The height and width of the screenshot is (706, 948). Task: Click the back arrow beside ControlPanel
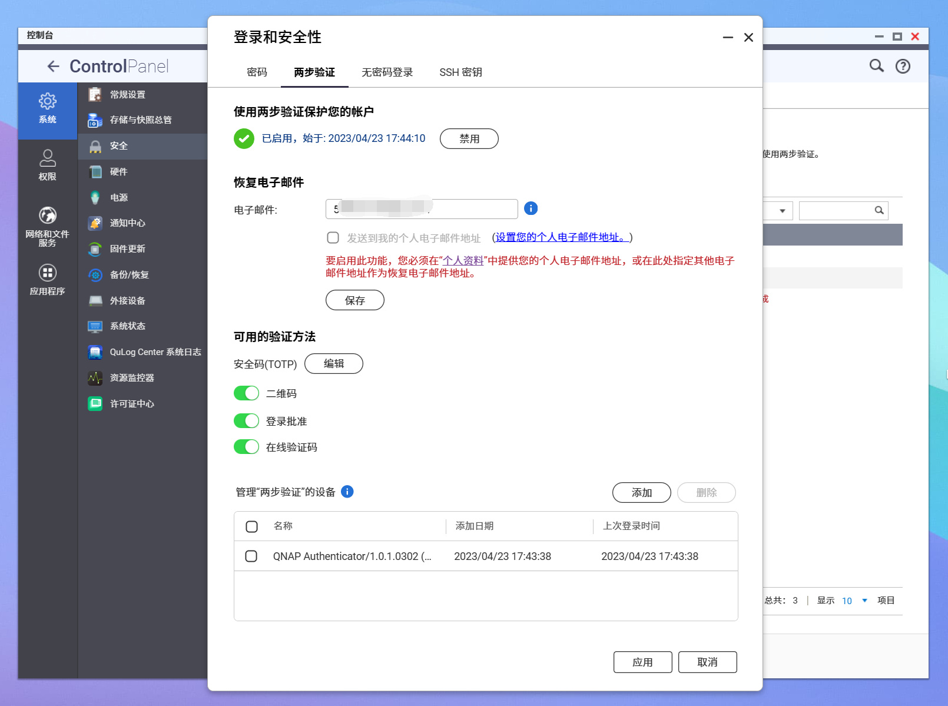pos(53,67)
